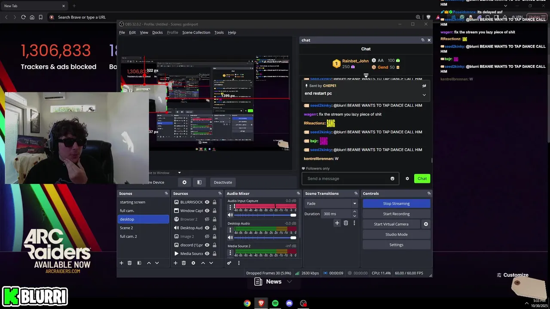Hide the BLURRISOCK source
Screen dimensions: 550x309
click(x=207, y=202)
